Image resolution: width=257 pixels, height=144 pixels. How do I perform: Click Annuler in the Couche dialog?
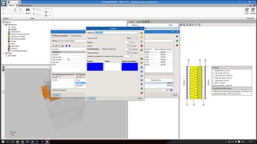coord(139,98)
